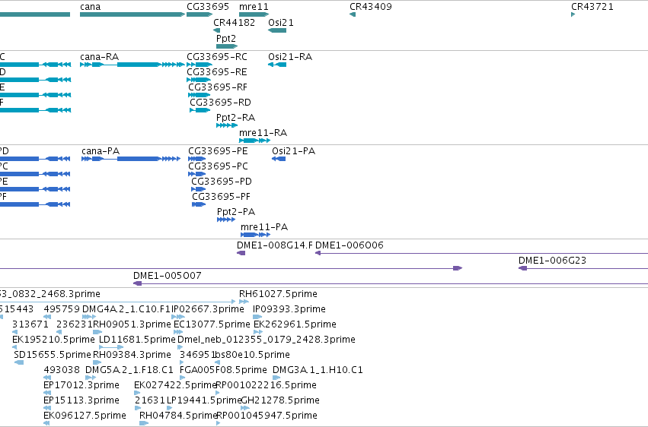
Task: Select the EP17012.3prime EST label
Action: (x=81, y=385)
